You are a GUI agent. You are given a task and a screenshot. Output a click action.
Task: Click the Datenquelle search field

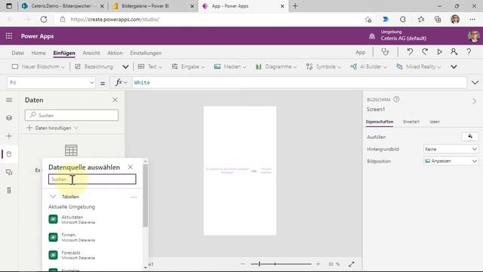(x=92, y=179)
